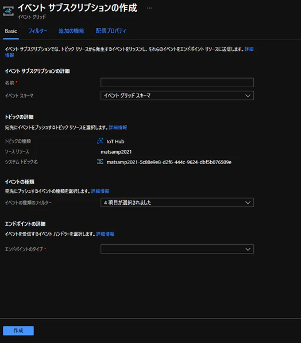Click the エンドポイントの詳細 heading
Screen dimensions: 301x343
point(25,224)
